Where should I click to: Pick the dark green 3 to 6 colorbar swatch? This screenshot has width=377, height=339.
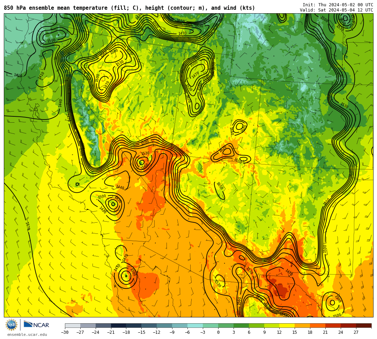[241, 325]
